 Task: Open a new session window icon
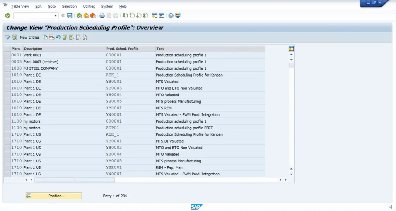pos(155,15)
